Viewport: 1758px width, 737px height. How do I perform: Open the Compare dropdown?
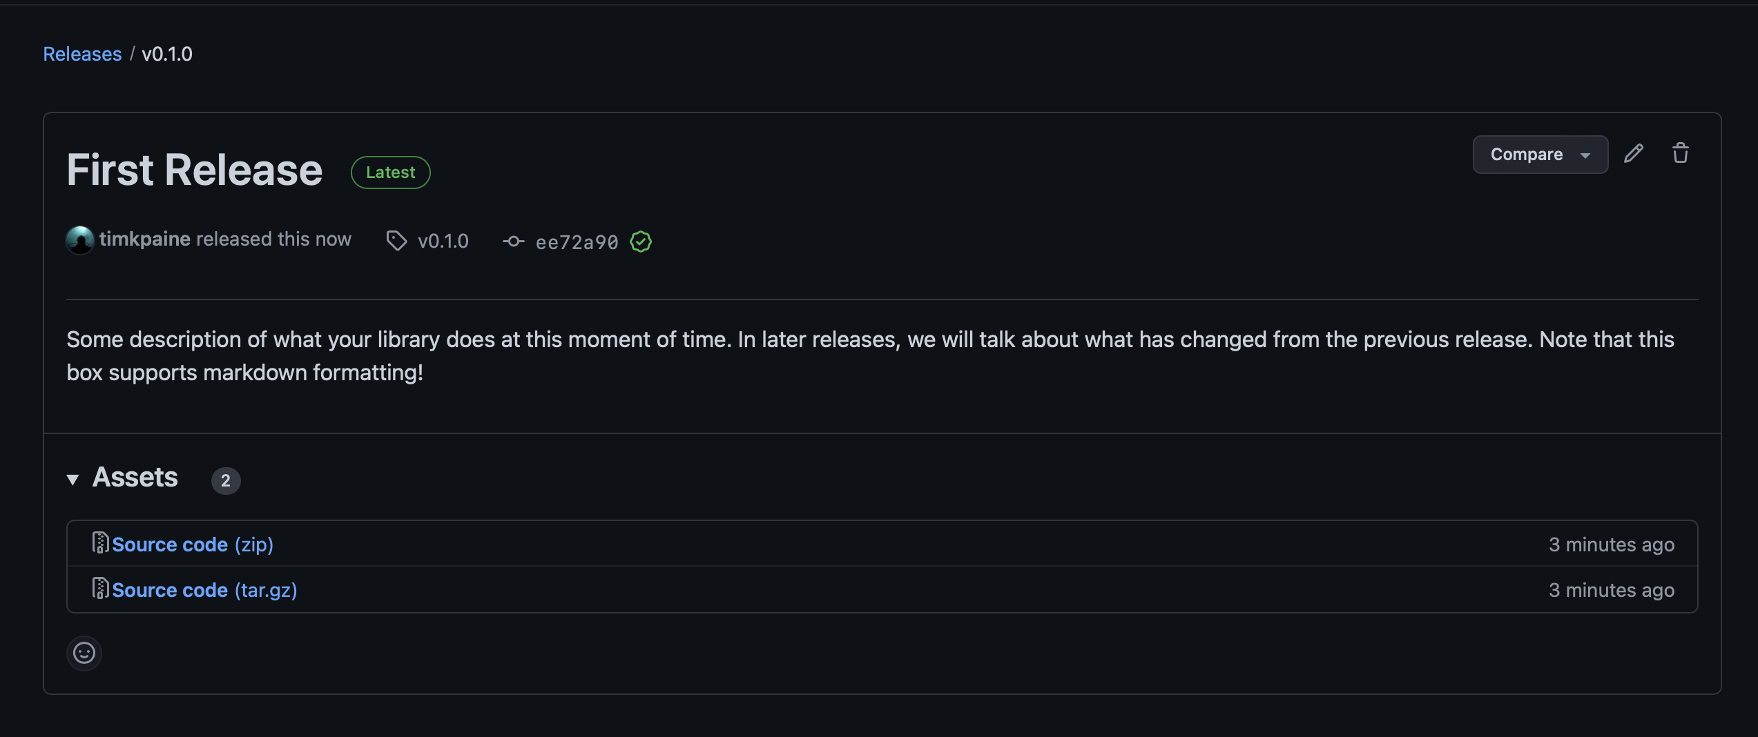(x=1540, y=155)
